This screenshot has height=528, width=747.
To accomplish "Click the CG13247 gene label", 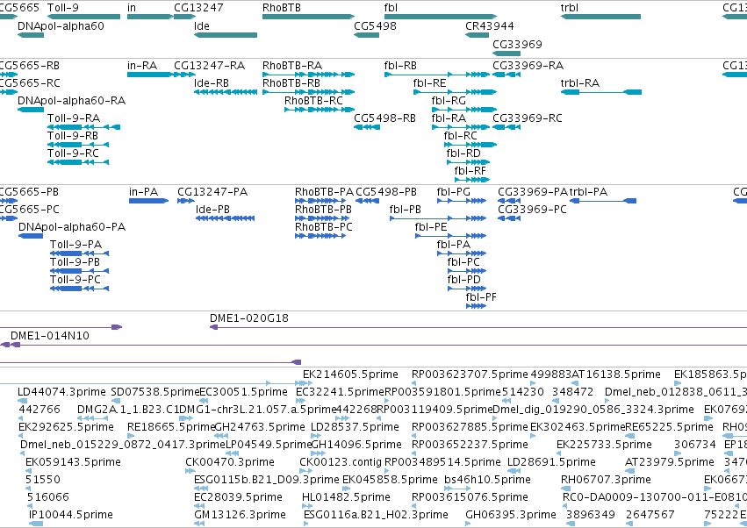I will 198,8.
